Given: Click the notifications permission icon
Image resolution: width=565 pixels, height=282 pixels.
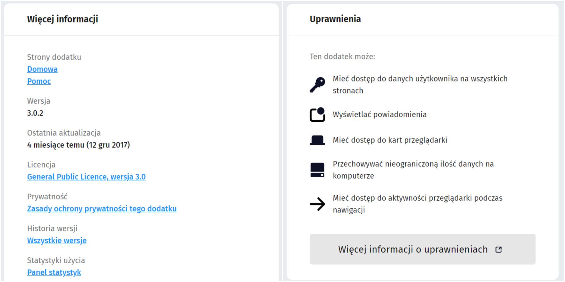Looking at the screenshot, I should (x=317, y=115).
